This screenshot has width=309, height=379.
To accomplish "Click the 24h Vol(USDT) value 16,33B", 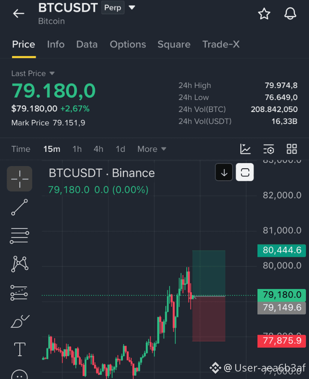I will pos(285,121).
